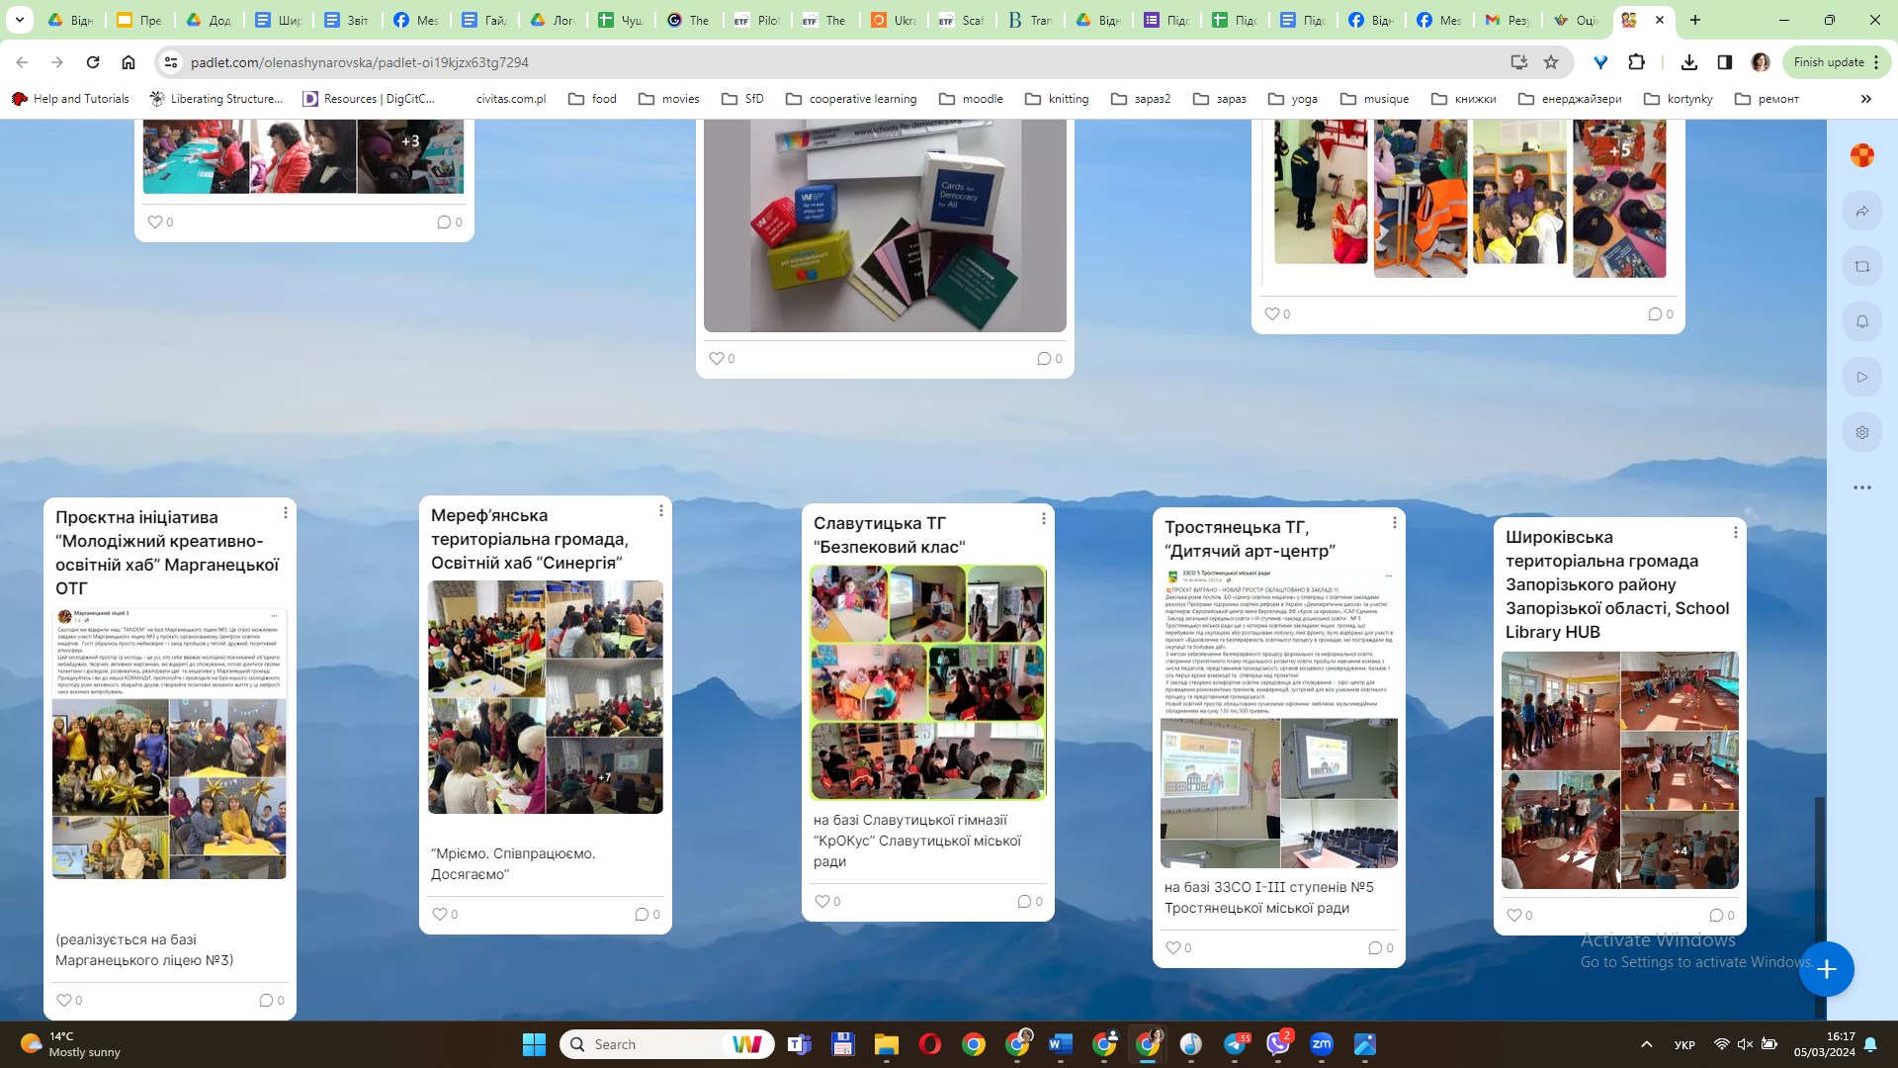The height and width of the screenshot is (1068, 1898).
Task: Open the moodle bookmark folder
Action: tap(971, 99)
